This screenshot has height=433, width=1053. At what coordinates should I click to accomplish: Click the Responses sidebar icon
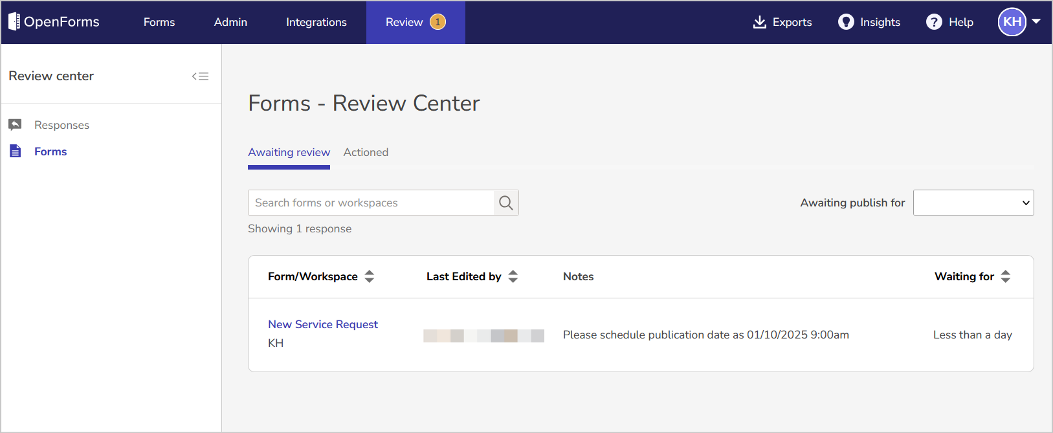(x=16, y=125)
